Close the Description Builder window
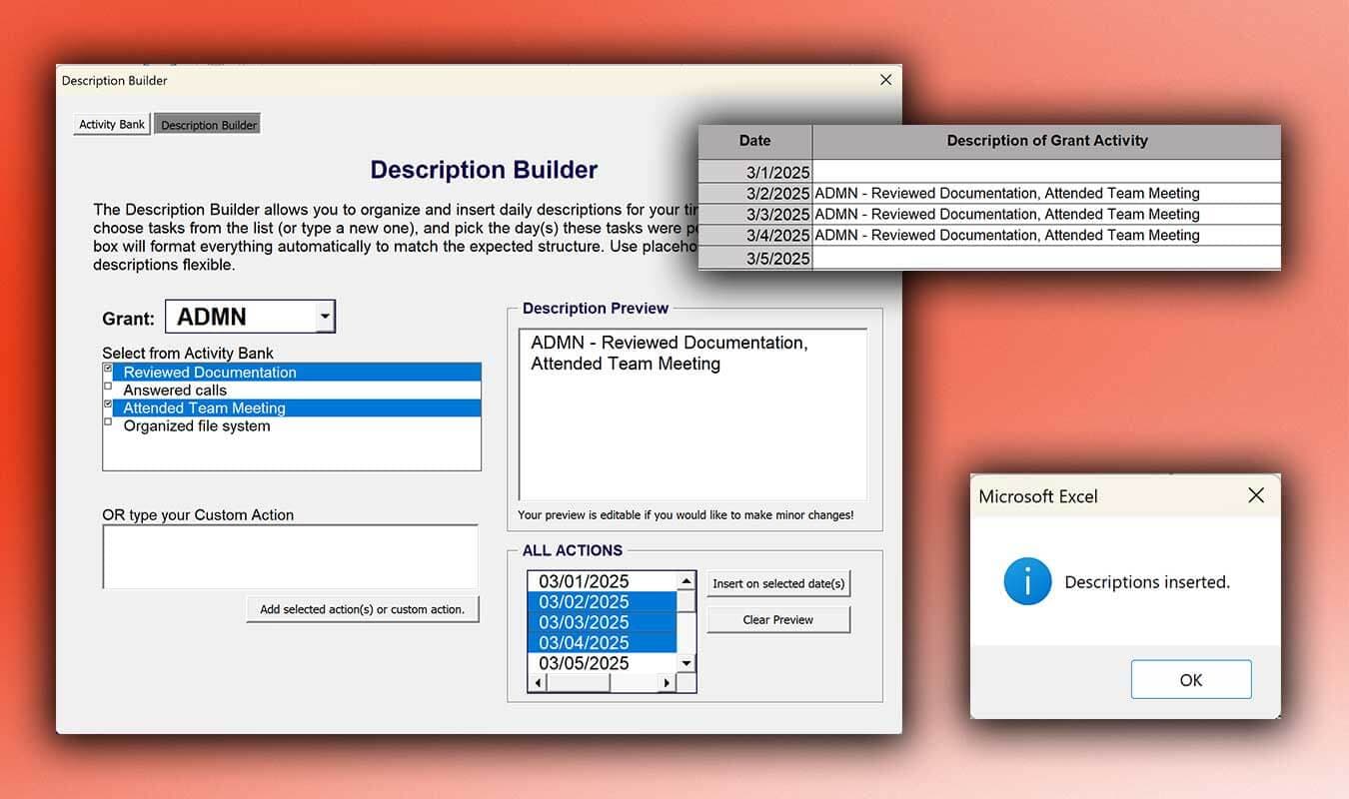 (885, 79)
